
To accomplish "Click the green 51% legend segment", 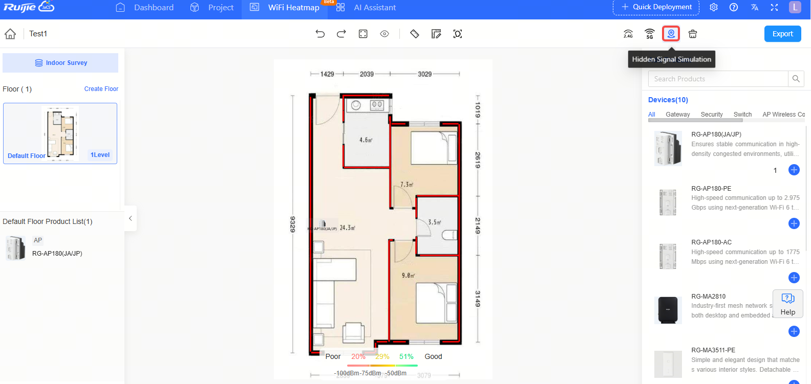I will pyautogui.click(x=407, y=356).
